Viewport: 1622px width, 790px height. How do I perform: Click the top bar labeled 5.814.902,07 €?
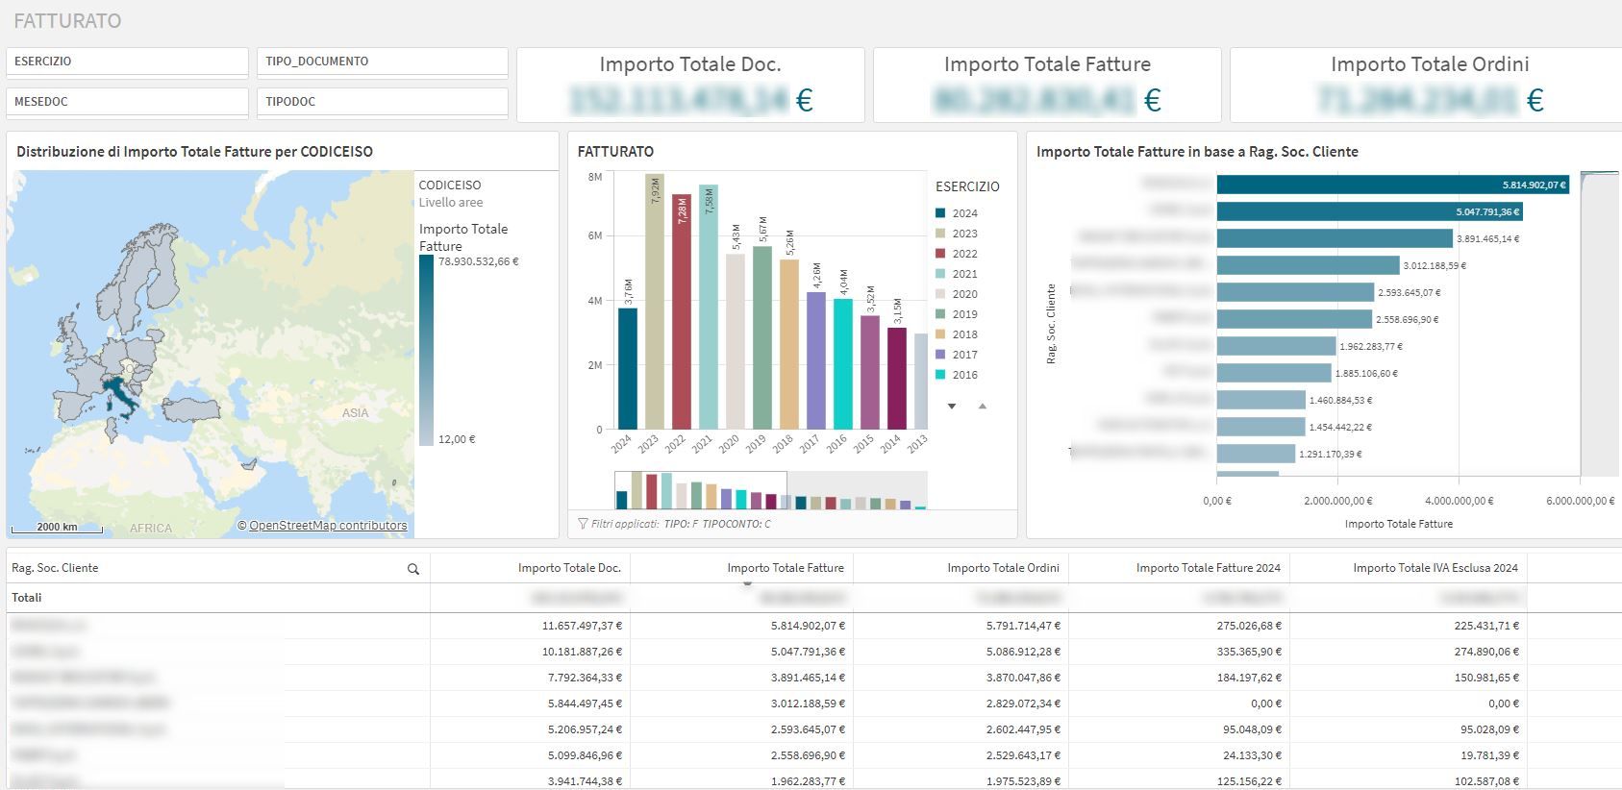pyautogui.click(x=1392, y=185)
